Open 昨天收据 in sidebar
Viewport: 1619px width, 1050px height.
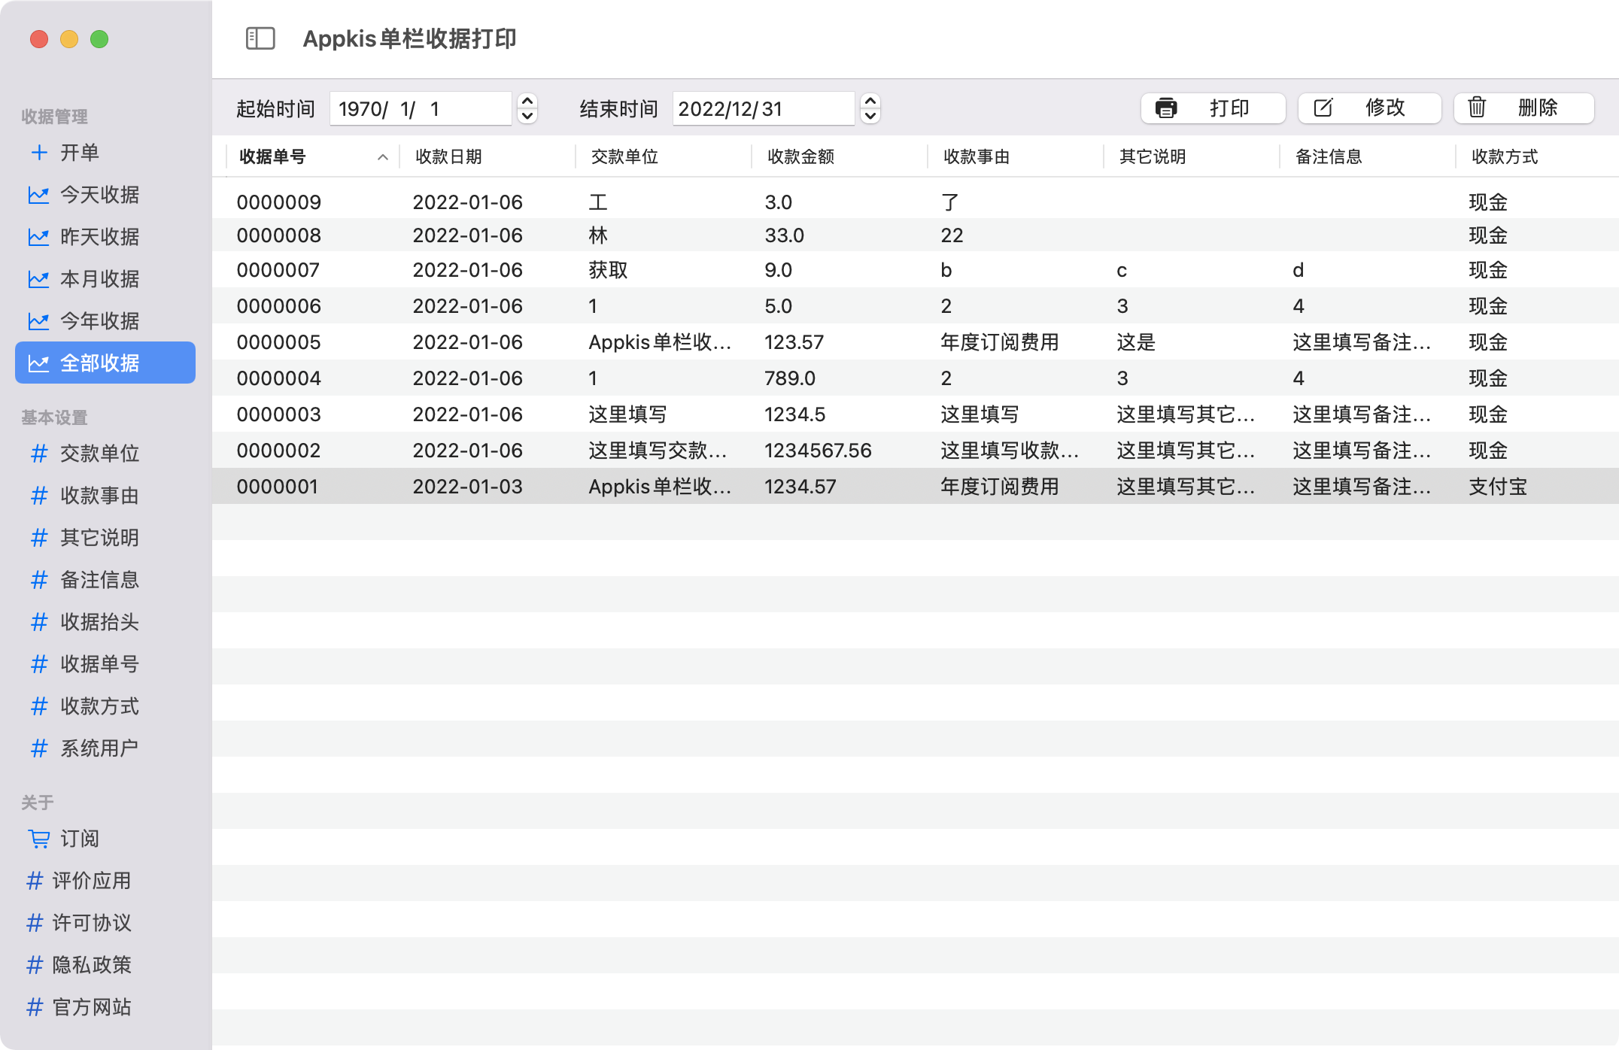point(105,237)
